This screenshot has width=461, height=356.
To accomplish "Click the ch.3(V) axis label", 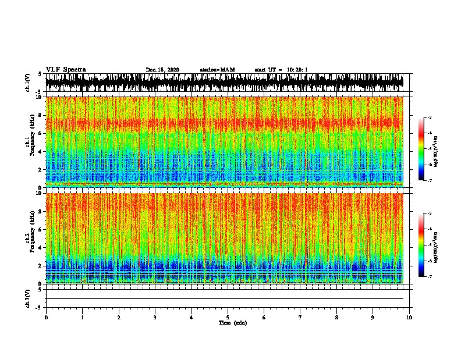I will pos(28,298).
